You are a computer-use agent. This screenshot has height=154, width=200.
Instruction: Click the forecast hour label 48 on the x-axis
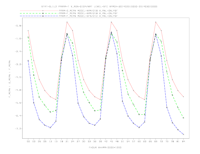[117, 141]
